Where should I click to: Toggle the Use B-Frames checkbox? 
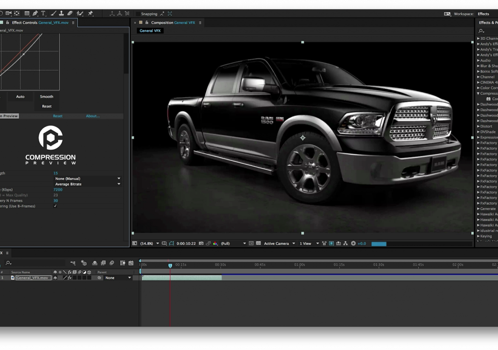click(x=55, y=206)
